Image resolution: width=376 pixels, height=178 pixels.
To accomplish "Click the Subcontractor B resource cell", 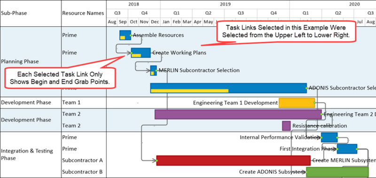I will point(83,172).
